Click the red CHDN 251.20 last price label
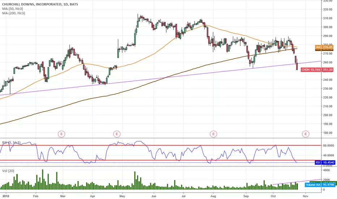This screenshot has height=199, width=337. [317, 70]
